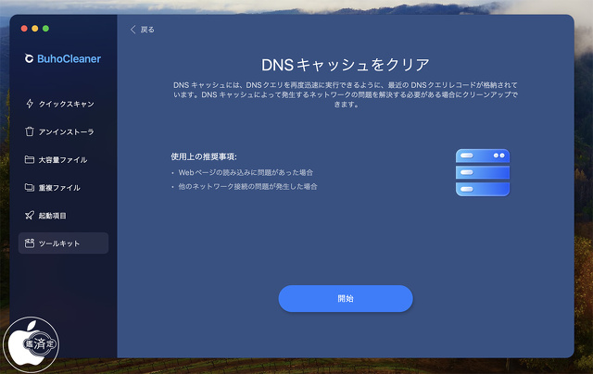Click the back chevron arrow icon

[132, 30]
